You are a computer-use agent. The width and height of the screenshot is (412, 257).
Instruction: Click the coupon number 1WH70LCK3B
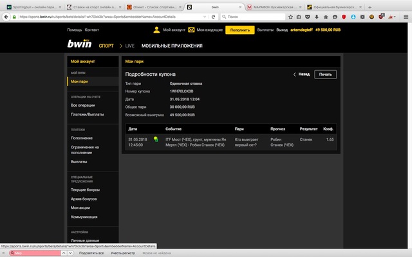coord(182,91)
